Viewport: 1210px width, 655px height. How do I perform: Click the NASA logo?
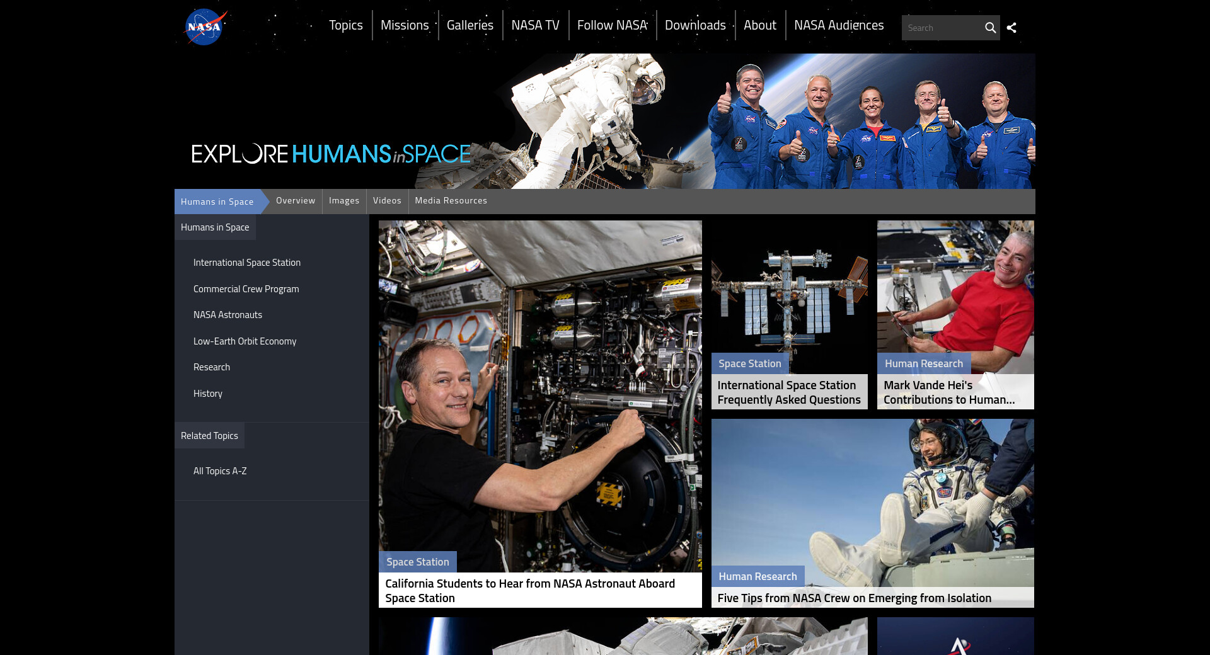tap(205, 27)
